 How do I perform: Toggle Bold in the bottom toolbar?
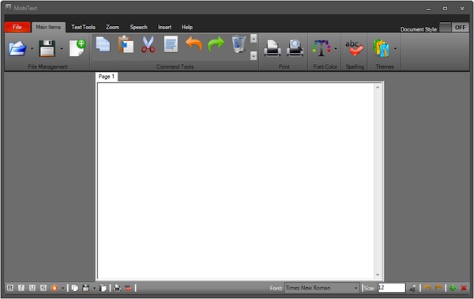tap(10, 288)
